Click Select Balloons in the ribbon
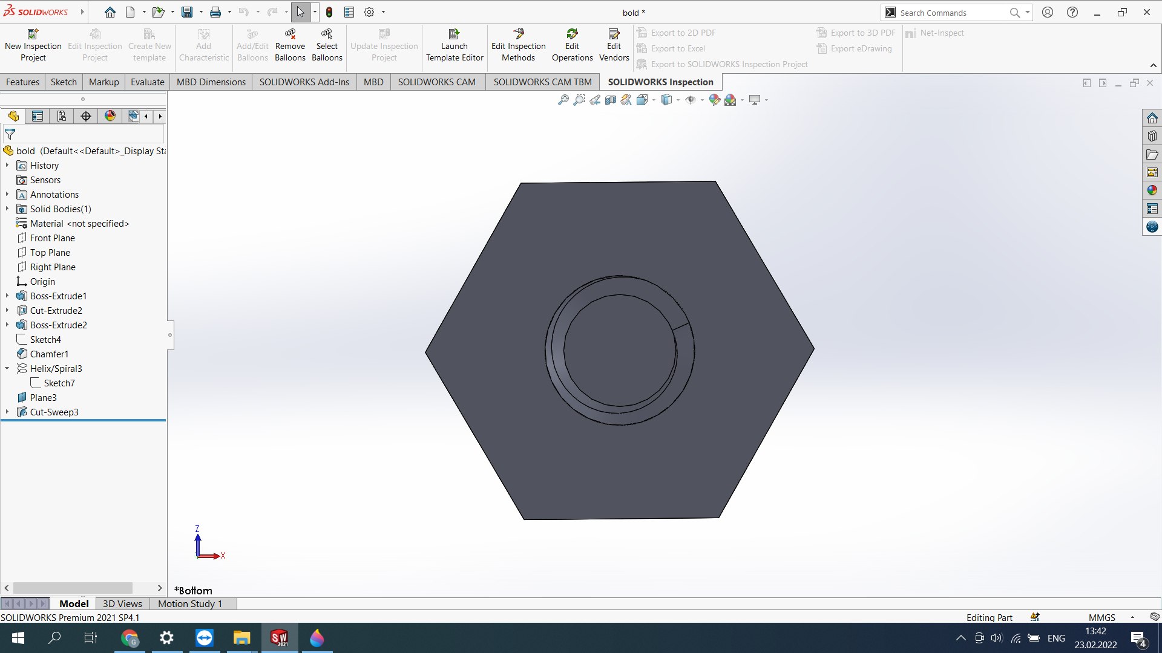The image size is (1162, 653). click(x=327, y=45)
